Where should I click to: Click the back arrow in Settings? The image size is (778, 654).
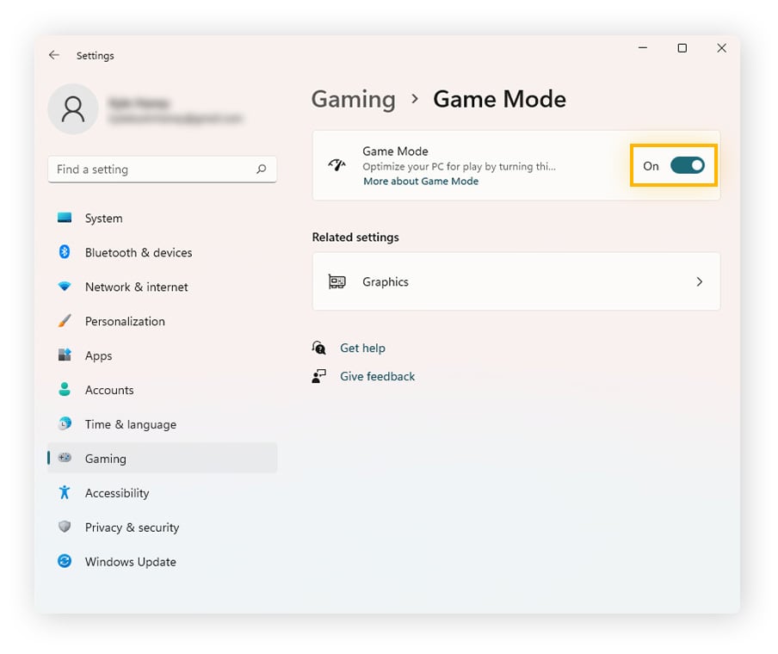coord(53,54)
